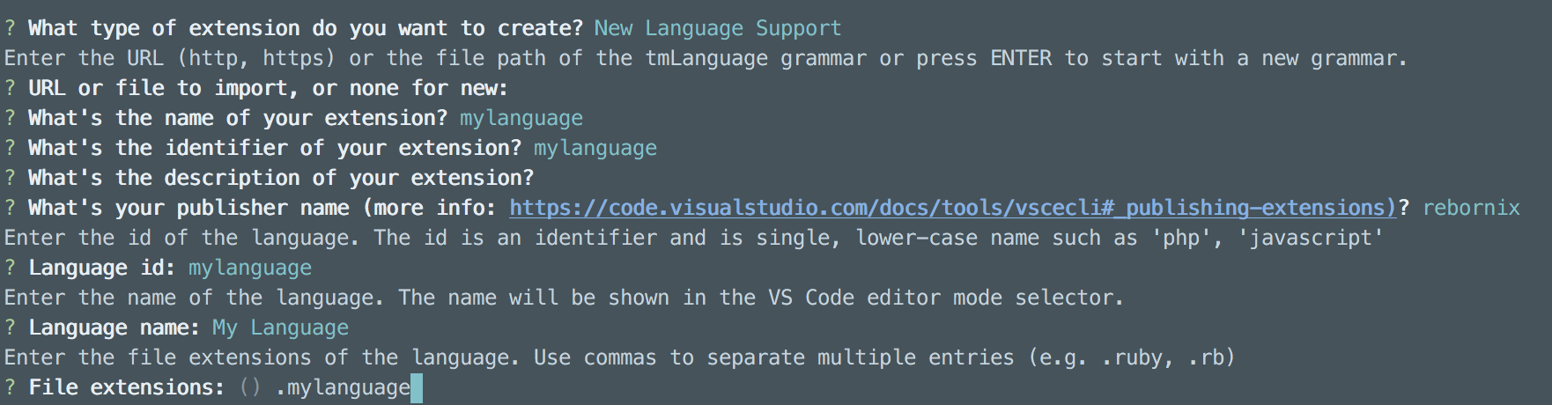1552x405 pixels.
Task: Click the extension description question prompt
Action: (x=280, y=178)
